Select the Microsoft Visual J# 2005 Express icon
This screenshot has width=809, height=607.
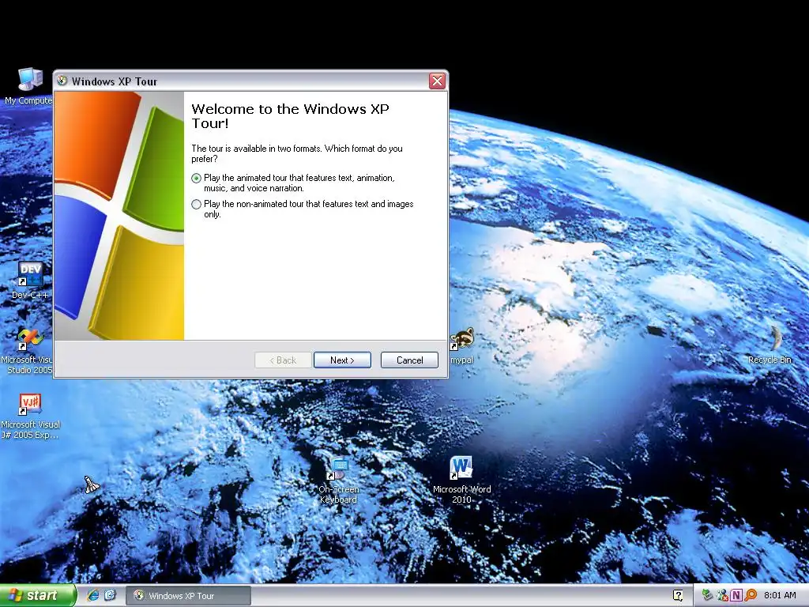[30, 416]
